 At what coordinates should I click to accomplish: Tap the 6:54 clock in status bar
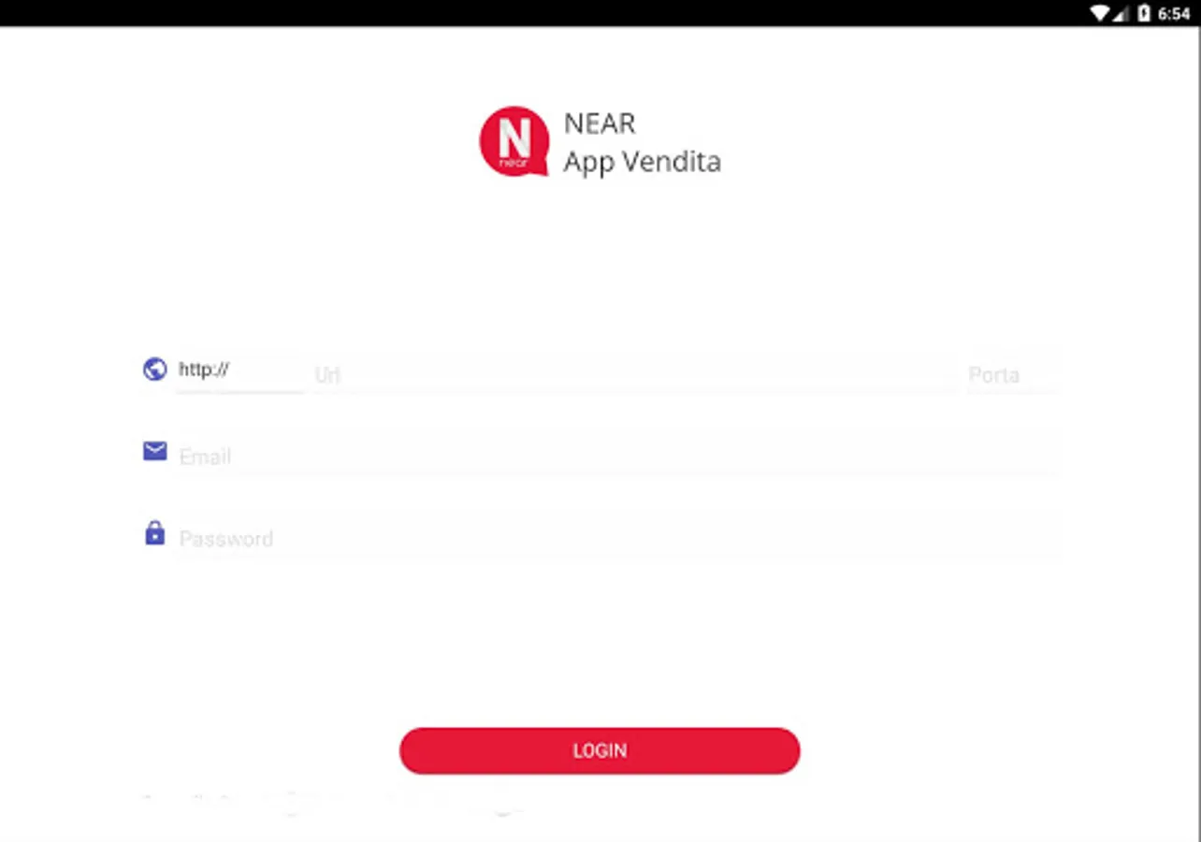pyautogui.click(x=1174, y=13)
